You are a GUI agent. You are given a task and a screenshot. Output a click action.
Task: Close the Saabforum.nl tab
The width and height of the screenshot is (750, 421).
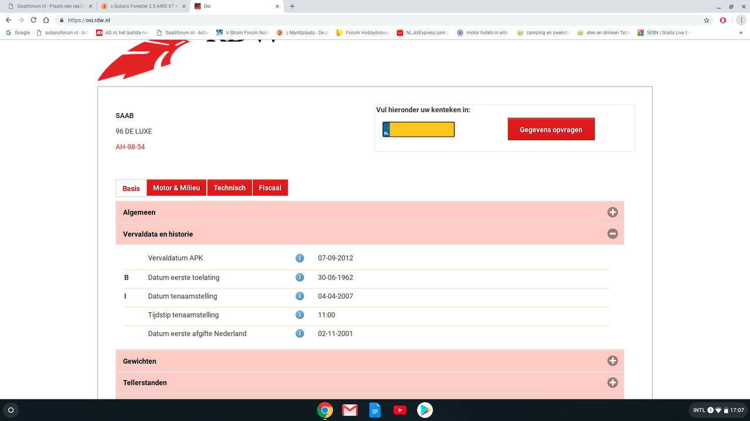(90, 6)
